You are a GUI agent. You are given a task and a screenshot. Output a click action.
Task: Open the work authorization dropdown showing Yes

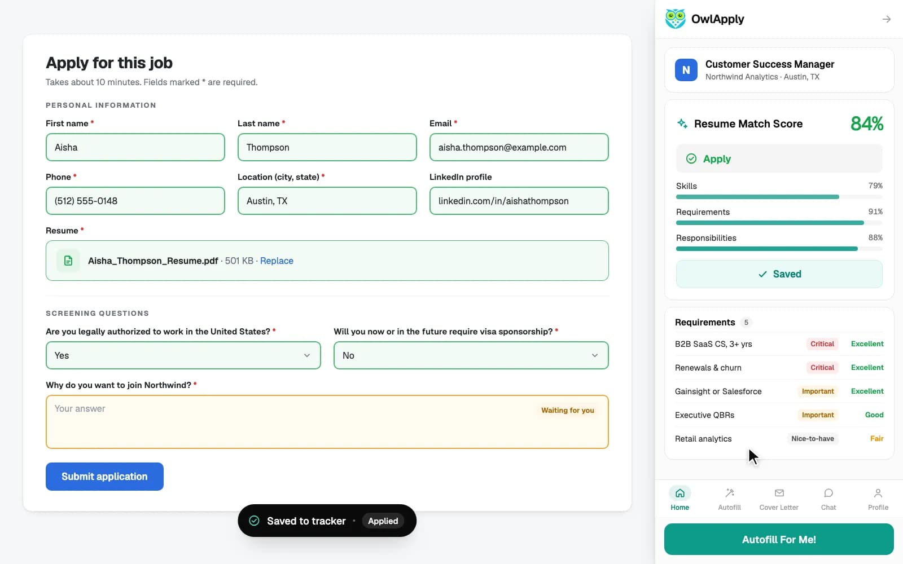pos(183,355)
